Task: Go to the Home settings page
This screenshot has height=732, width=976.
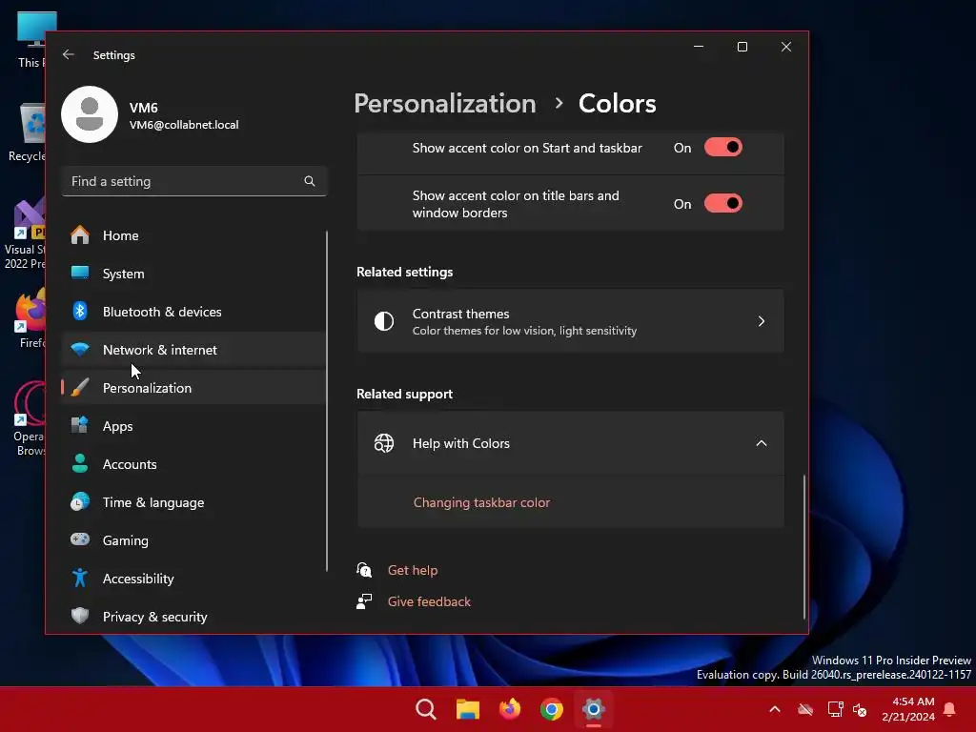Action: (x=194, y=235)
